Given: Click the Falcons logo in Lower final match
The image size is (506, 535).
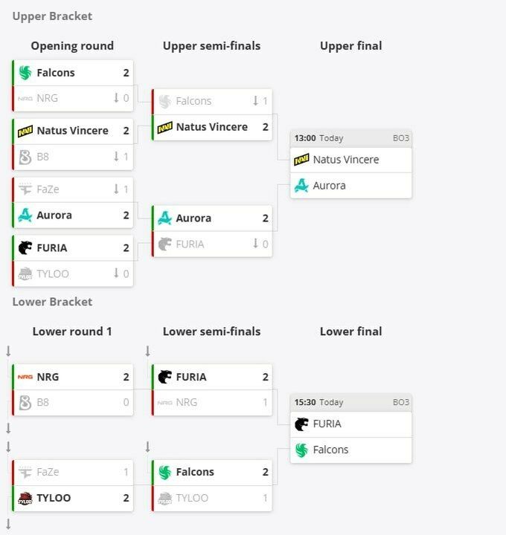Looking at the screenshot, I should click(301, 450).
